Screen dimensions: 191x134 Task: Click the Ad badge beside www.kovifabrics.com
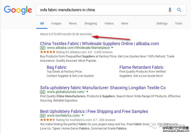[43, 116]
